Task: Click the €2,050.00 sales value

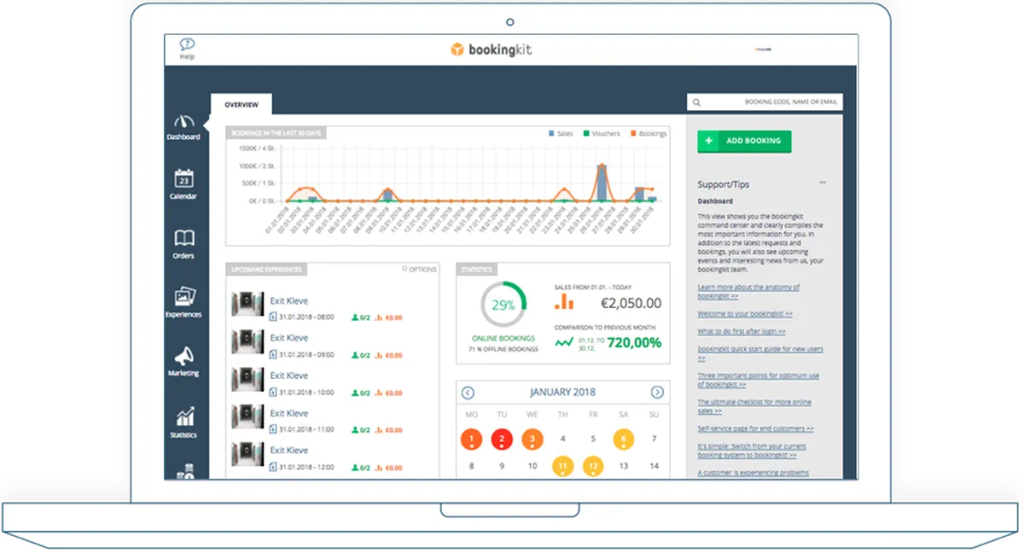Action: tap(631, 303)
